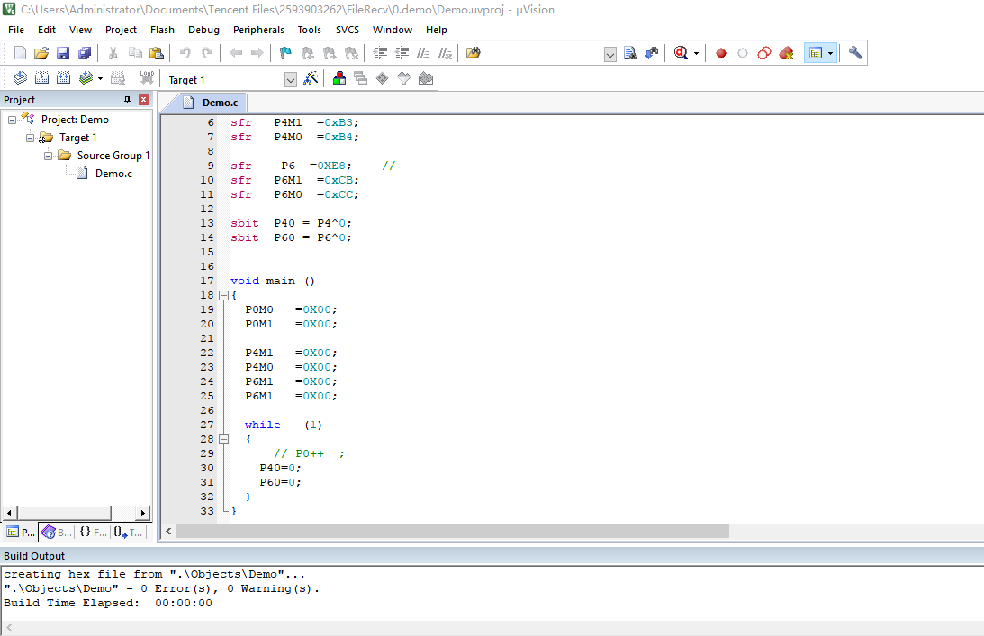Open the find text combo box dropdown

610,55
